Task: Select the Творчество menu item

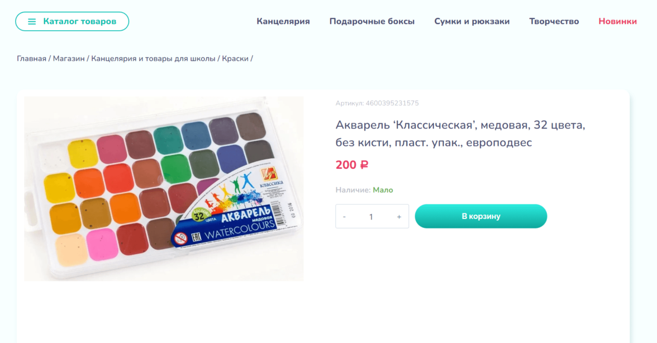Action: click(x=554, y=21)
